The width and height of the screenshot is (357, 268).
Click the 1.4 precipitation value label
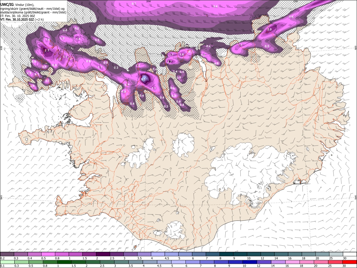click(78, 39)
